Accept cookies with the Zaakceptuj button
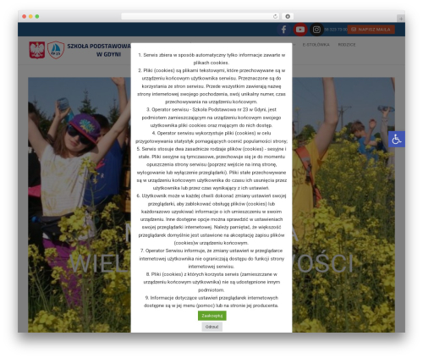The height and width of the screenshot is (358, 423). click(x=212, y=316)
